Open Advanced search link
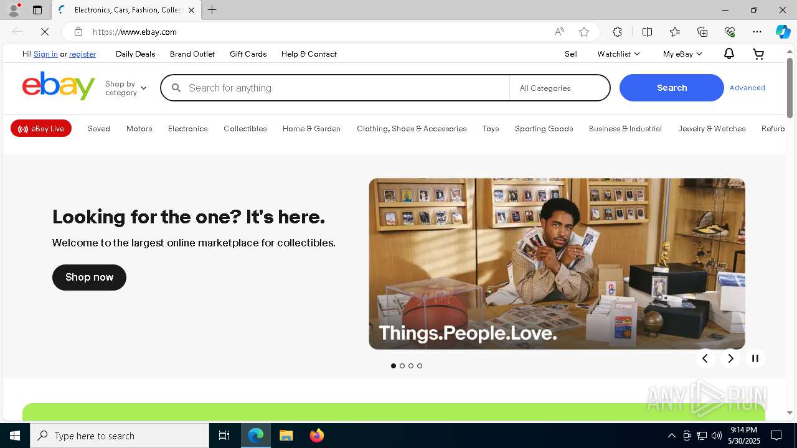This screenshot has width=797, height=448. [747, 88]
